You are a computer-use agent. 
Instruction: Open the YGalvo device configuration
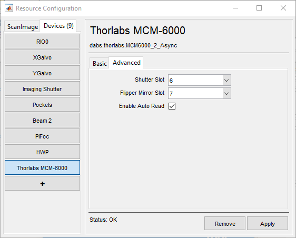(x=42, y=73)
